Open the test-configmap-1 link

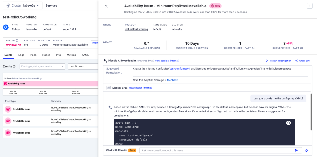(x=180, y=69)
